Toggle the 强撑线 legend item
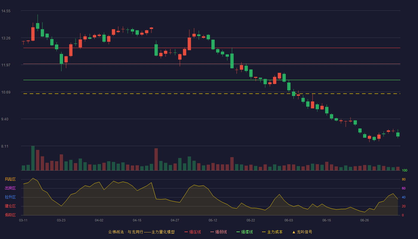The width and height of the screenshot is (418, 239). [x=245, y=232]
